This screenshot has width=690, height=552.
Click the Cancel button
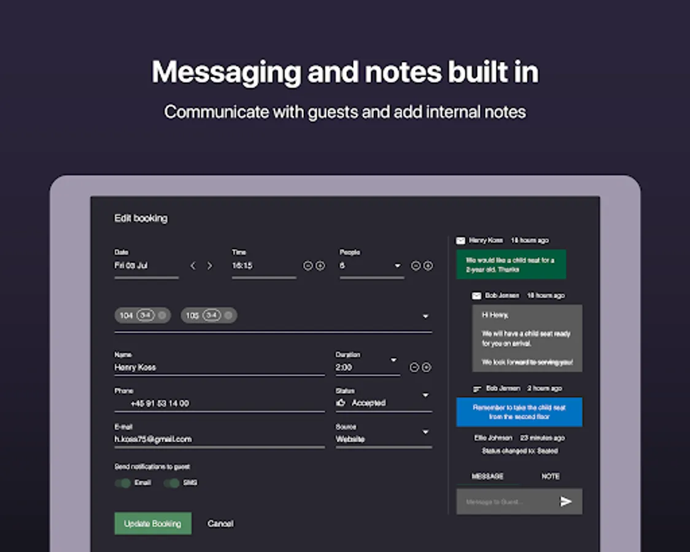click(x=220, y=523)
